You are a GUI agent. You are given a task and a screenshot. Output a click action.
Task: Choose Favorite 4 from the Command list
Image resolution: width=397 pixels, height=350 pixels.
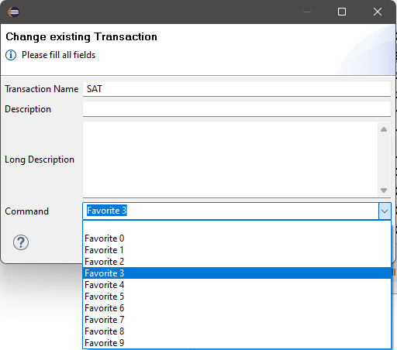[236, 285]
